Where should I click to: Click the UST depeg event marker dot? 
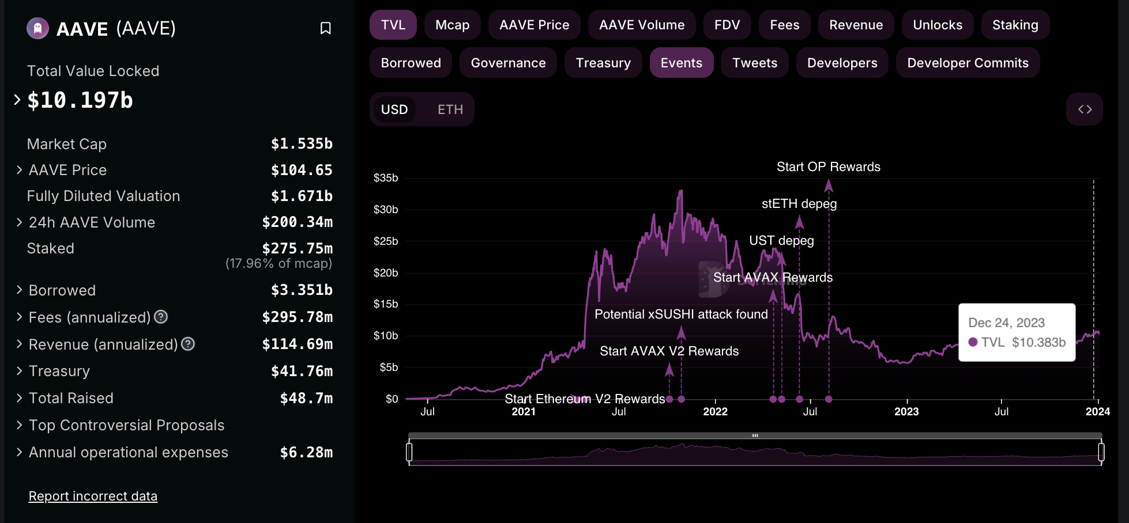click(782, 399)
